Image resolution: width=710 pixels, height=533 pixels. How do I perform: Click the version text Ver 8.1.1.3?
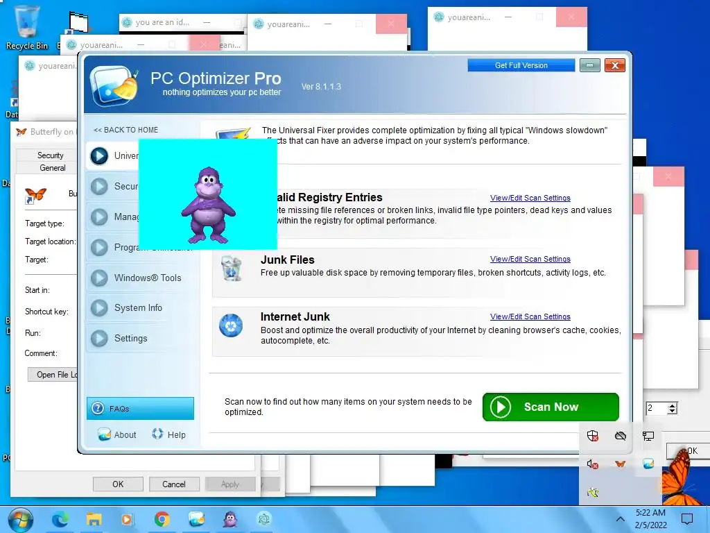321,87
